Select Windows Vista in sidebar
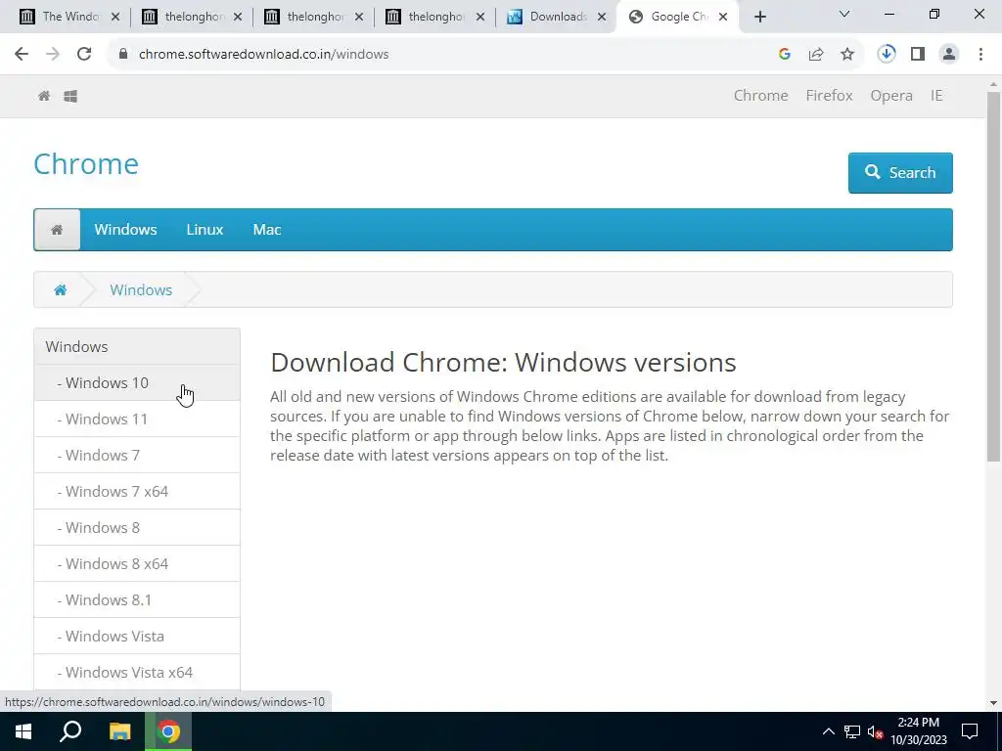This screenshot has width=1002, height=751. coord(137,636)
